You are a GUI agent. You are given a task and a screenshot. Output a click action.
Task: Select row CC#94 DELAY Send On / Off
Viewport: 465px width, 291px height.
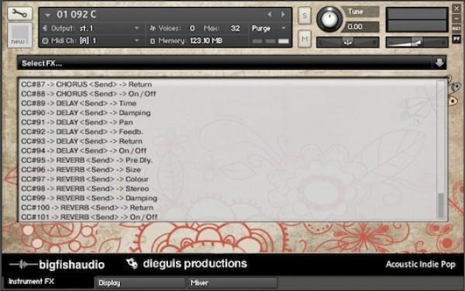(x=84, y=151)
